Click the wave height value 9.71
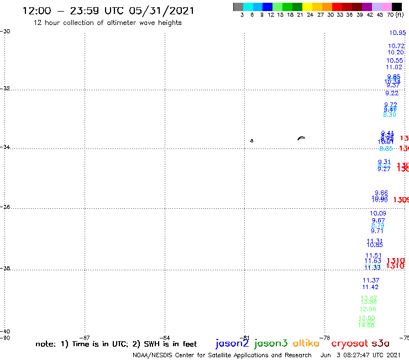The width and height of the screenshot is (409, 360). pos(377,231)
